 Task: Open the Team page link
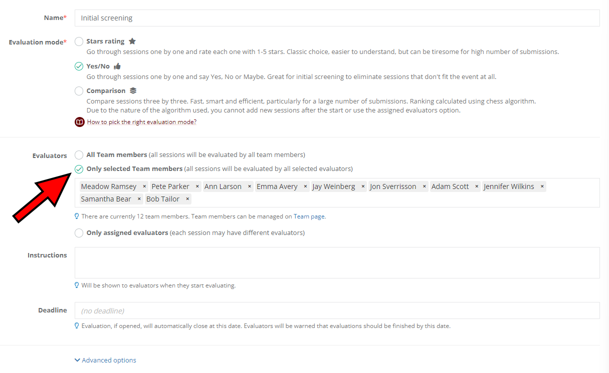point(309,216)
